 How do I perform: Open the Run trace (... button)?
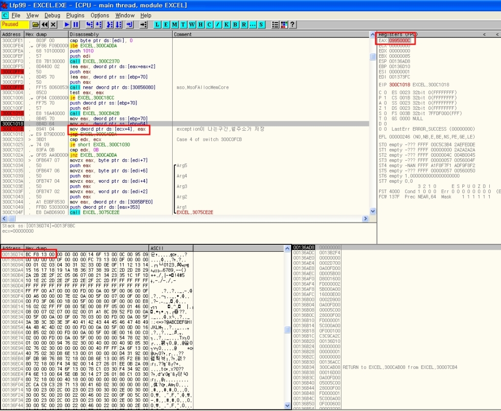click(x=252, y=24)
